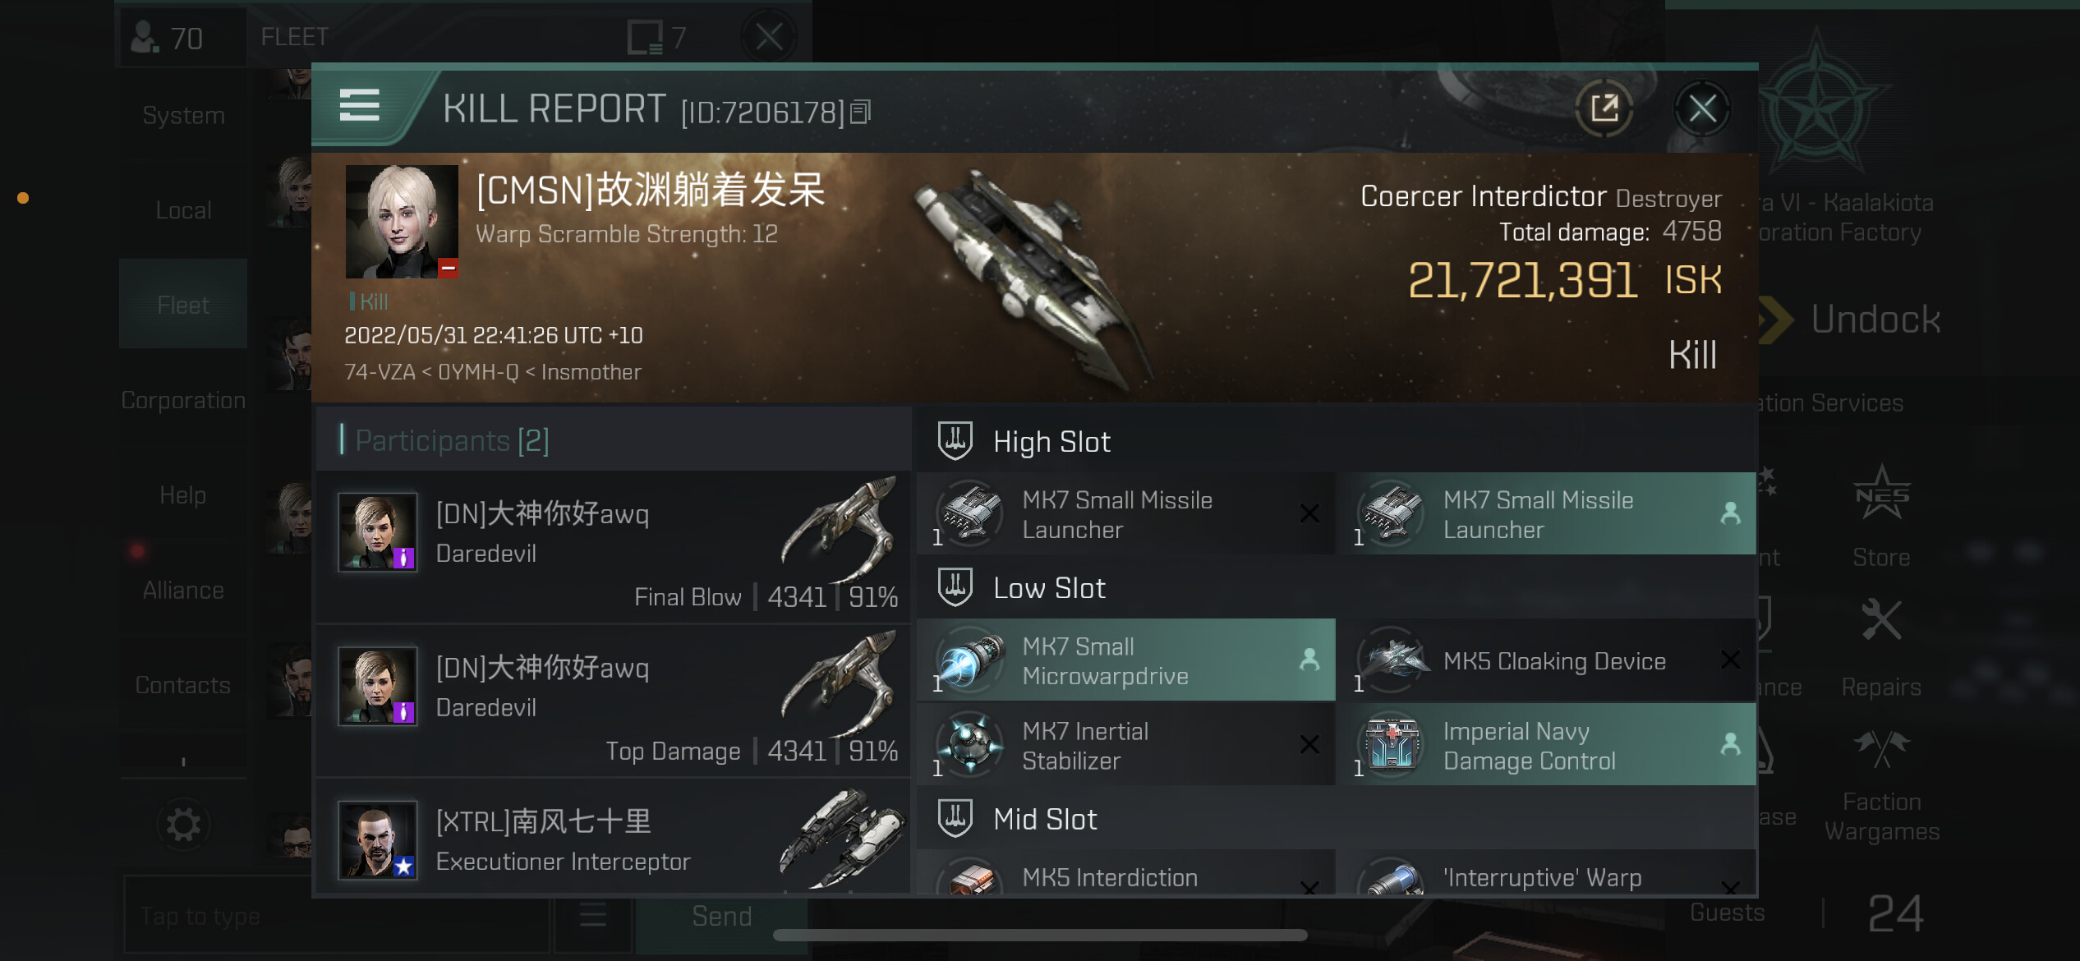Click the MK7 Small Microwarpdrive module icon

tap(971, 660)
